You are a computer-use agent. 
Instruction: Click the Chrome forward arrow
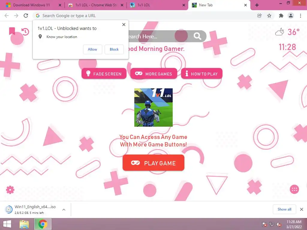(16, 16)
